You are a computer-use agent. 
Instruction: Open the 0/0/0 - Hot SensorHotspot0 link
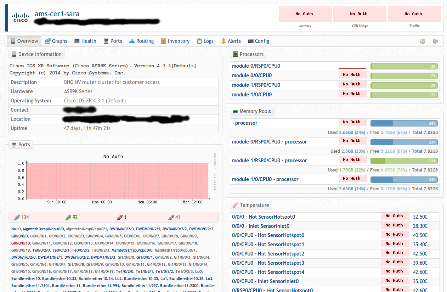click(264, 217)
